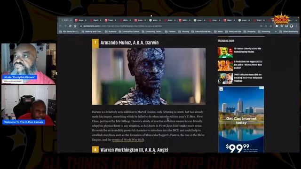Open the Banking and Finance bookmark folder
Viewport: 301px width, 169px height.
[x=92, y=31]
